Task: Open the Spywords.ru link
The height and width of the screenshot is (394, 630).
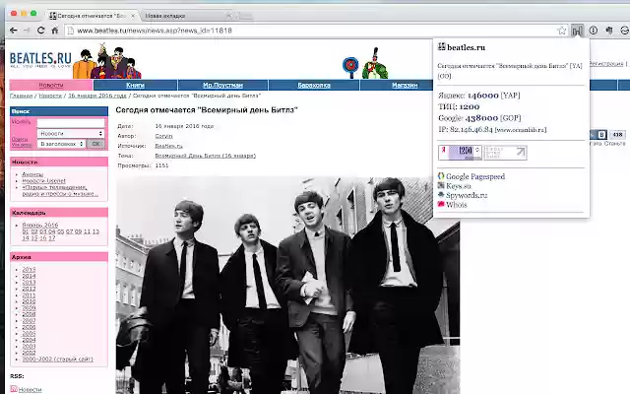Action: 467,195
